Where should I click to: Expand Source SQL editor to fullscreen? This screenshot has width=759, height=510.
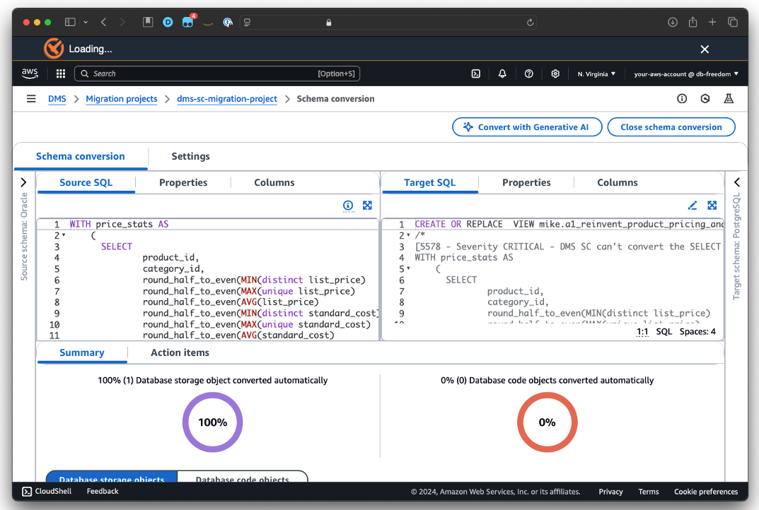(367, 206)
